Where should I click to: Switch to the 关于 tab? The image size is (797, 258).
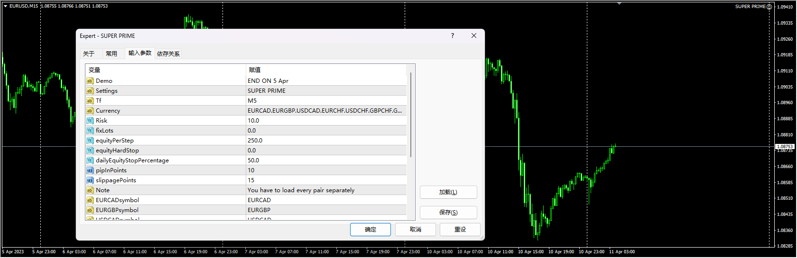pyautogui.click(x=89, y=54)
